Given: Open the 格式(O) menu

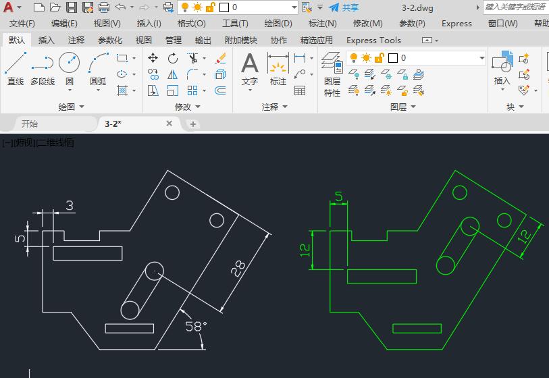Looking at the screenshot, I should 191,23.
